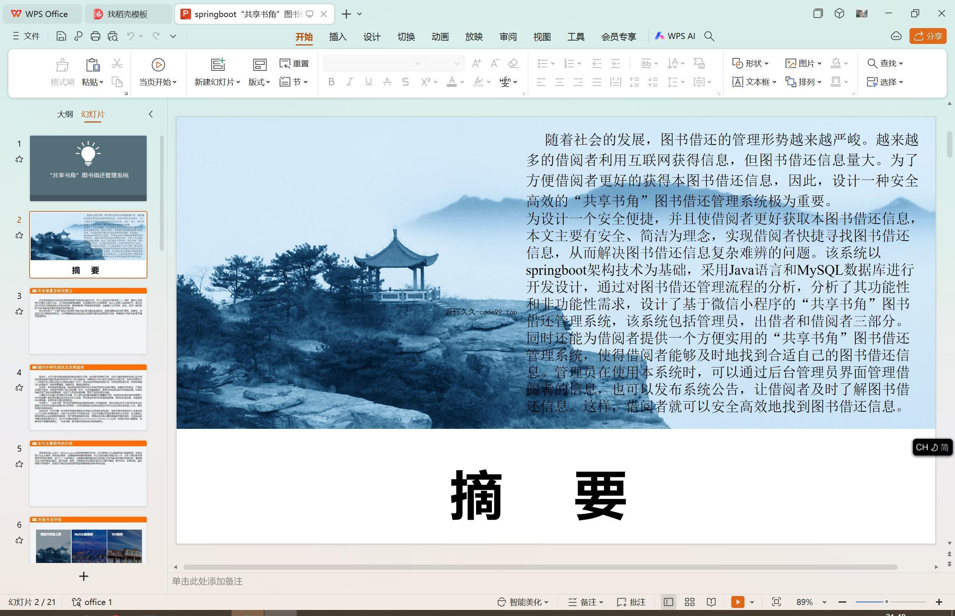
Task: Open the Insert (插入) ribbon tab
Action: click(x=338, y=37)
